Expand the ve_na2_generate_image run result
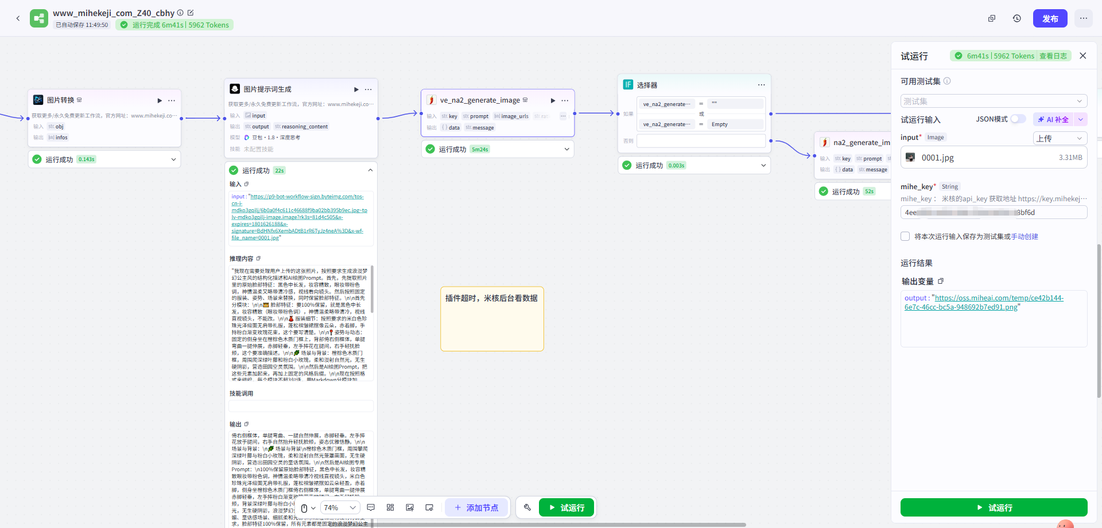Screen dimensions: 1102x528 pyautogui.click(x=566, y=149)
